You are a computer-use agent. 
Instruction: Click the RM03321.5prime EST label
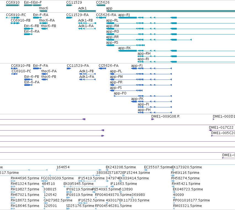[187, 206]
